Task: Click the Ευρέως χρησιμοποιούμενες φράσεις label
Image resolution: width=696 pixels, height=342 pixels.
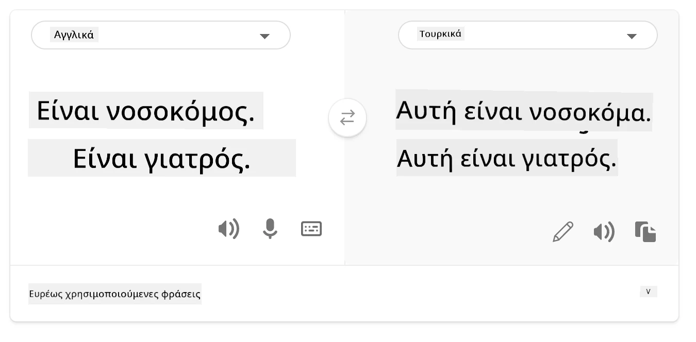Action: 114,294
